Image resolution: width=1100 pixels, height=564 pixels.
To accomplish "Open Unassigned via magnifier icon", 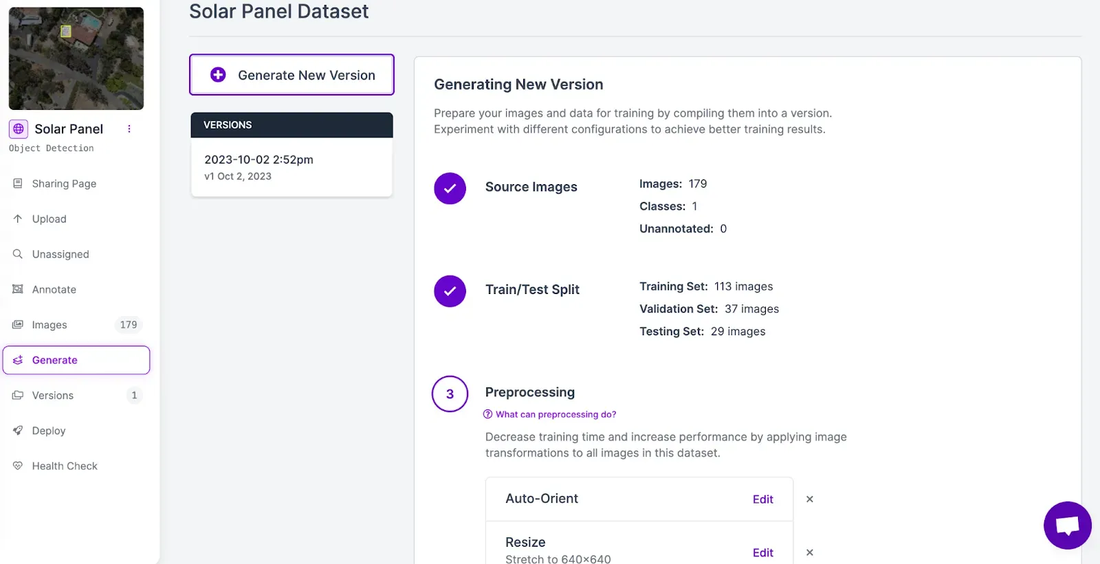I will [18, 254].
